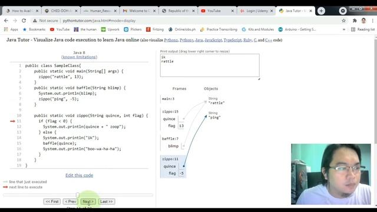Click the browser forward arrow
Screen dimensions: 377x212
(15, 21)
